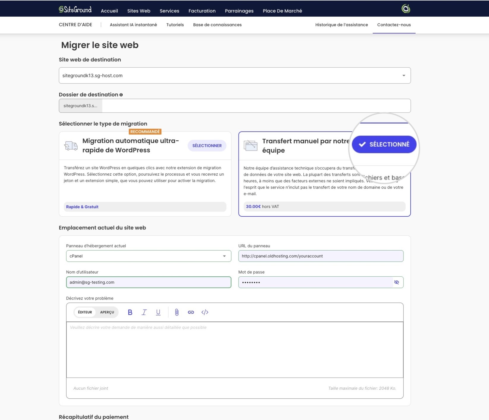Open the Facturation menu
The image size is (489, 420).
tap(202, 11)
